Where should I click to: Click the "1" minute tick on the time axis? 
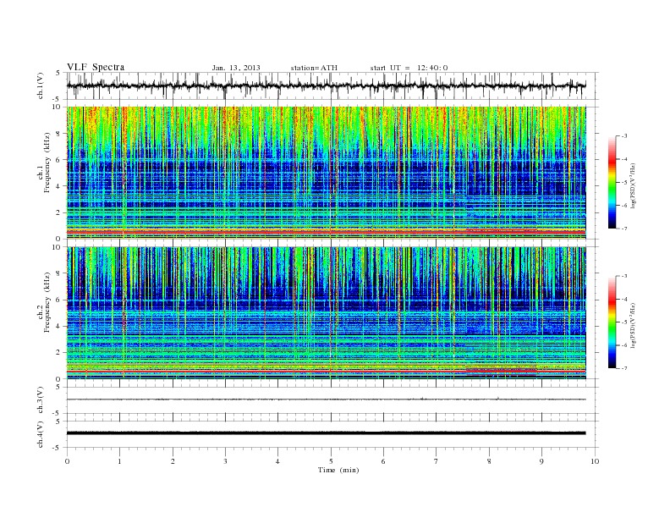tap(120, 461)
